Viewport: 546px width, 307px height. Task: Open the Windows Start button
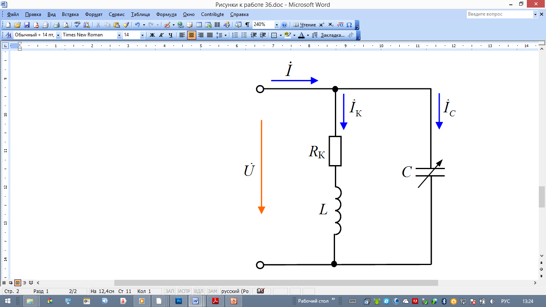8,301
